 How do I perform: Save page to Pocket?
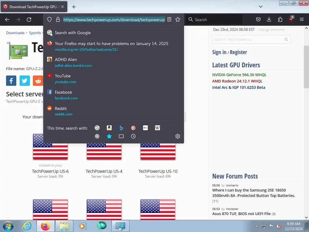258,19
